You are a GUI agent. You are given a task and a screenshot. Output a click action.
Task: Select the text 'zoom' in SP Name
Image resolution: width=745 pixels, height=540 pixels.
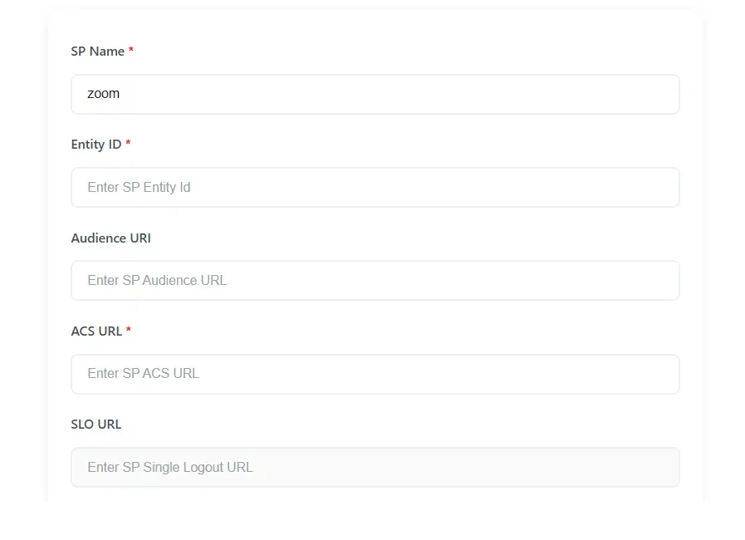point(102,94)
